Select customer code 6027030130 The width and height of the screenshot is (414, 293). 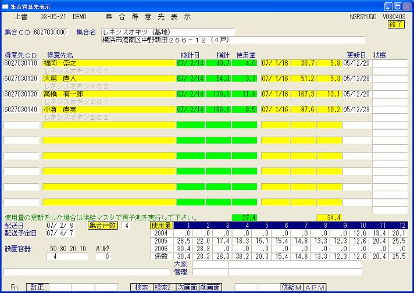[22, 94]
